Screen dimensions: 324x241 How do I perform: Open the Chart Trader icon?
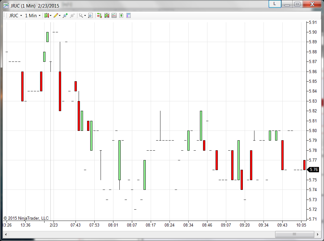coord(99,15)
